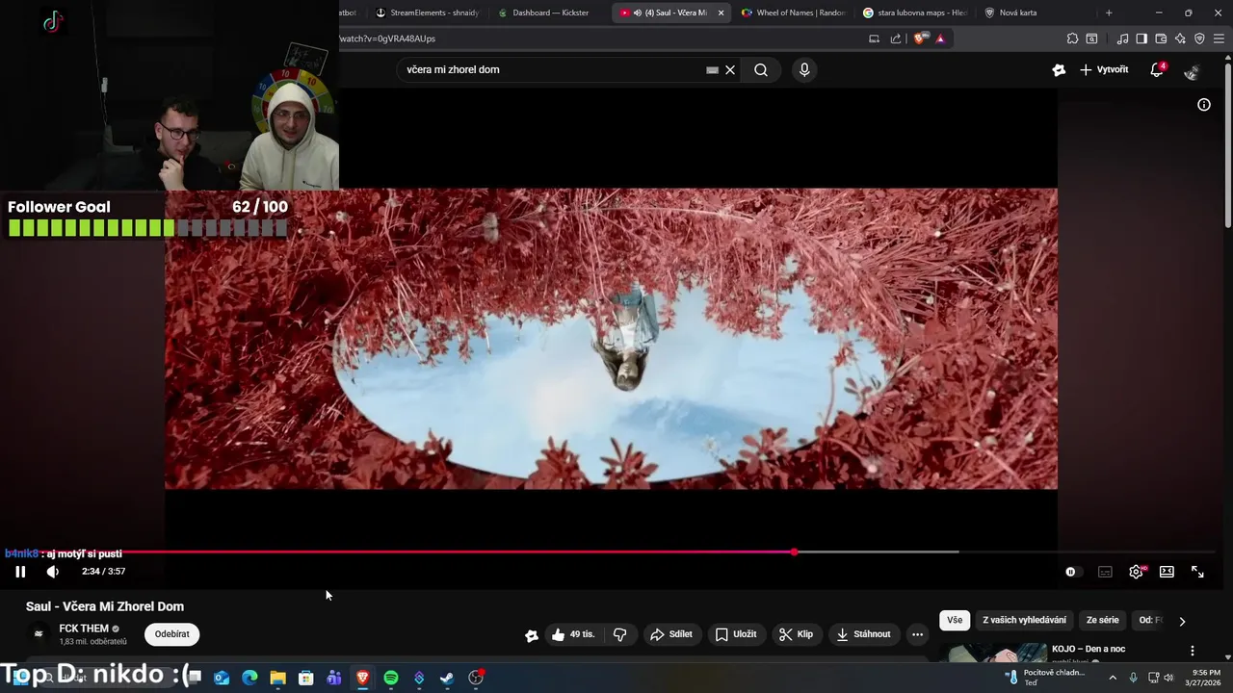The width and height of the screenshot is (1233, 693).
Task: Click the sparkle icon beside the like button
Action: (531, 635)
